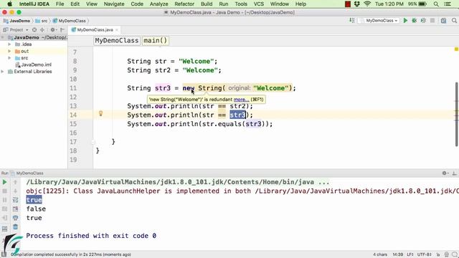Restore layout icon in Run panel
This screenshot has height=258, width=459.
(x=5, y=229)
